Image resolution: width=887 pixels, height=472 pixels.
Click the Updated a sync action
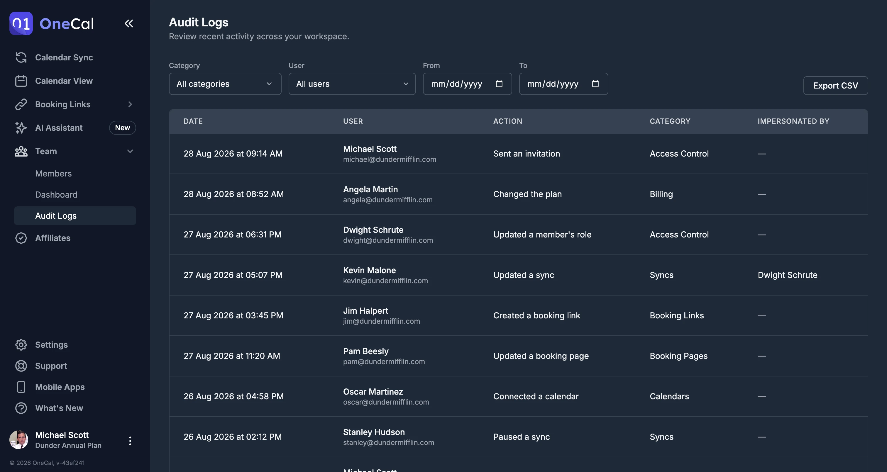[x=523, y=275]
